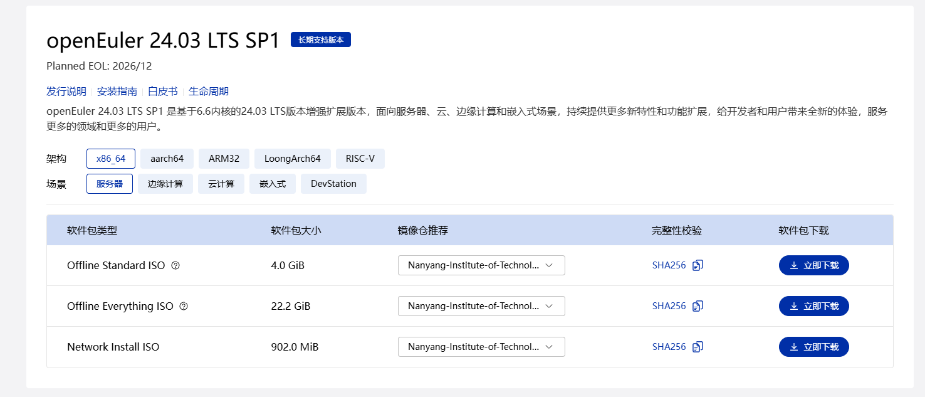This screenshot has width=925, height=397.
Task: Download Network Install ISO with 立即下载
Action: 813,347
